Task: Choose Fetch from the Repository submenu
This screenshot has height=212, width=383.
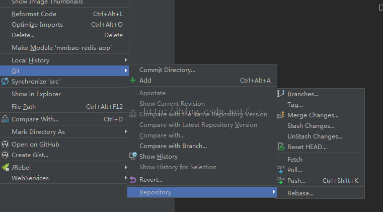Action: [295, 160]
